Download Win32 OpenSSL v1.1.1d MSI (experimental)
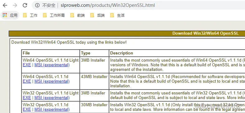Image resolution: width=245 pixels, height=113 pixels. [52, 109]
